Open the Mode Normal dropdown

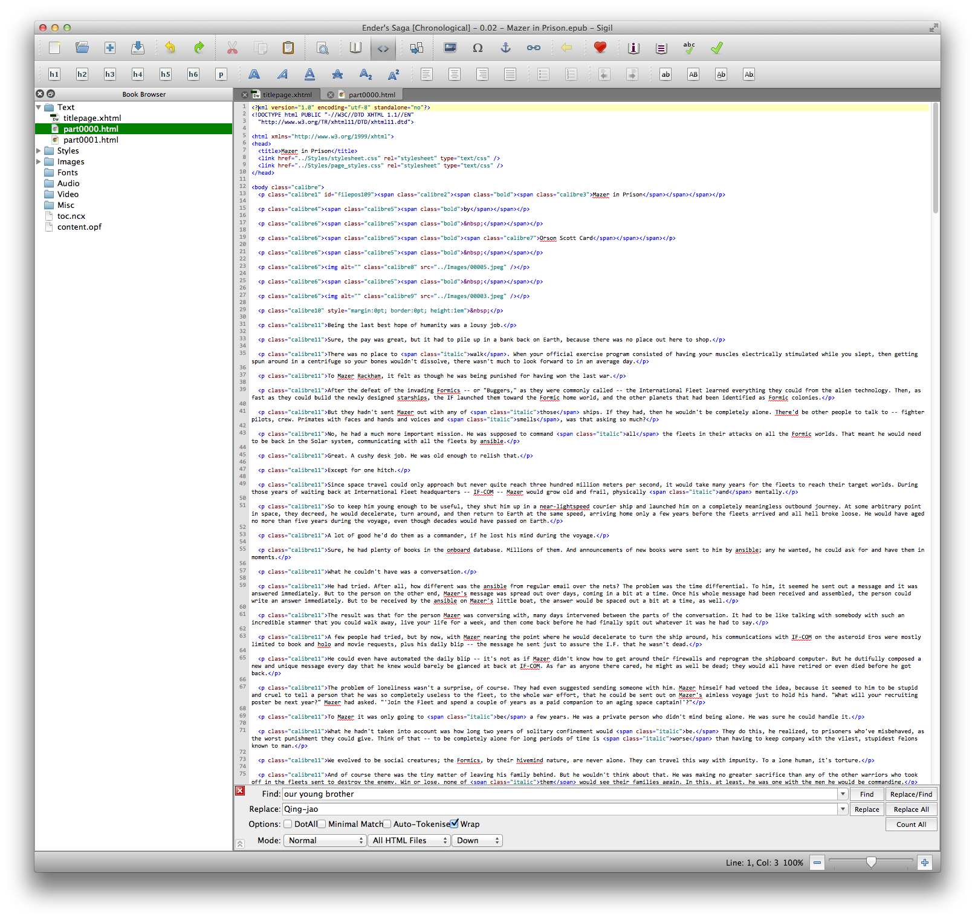(x=325, y=840)
